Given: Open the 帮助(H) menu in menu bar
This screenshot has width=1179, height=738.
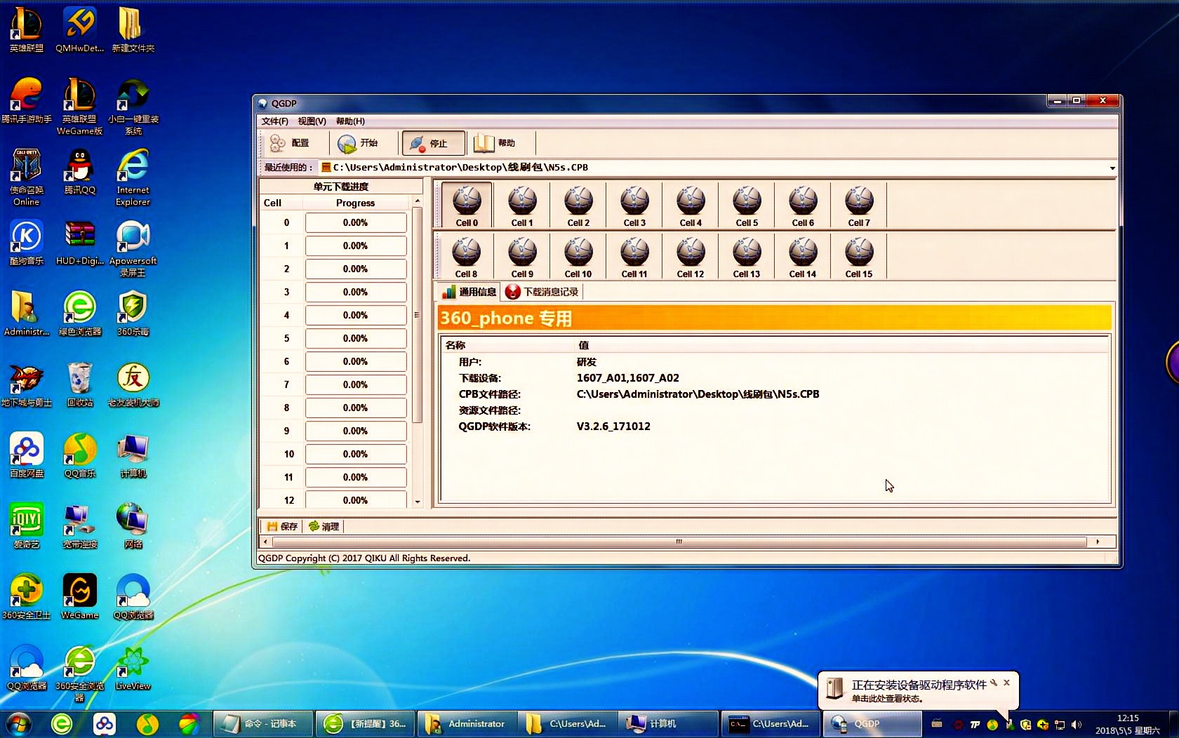Looking at the screenshot, I should coord(350,121).
